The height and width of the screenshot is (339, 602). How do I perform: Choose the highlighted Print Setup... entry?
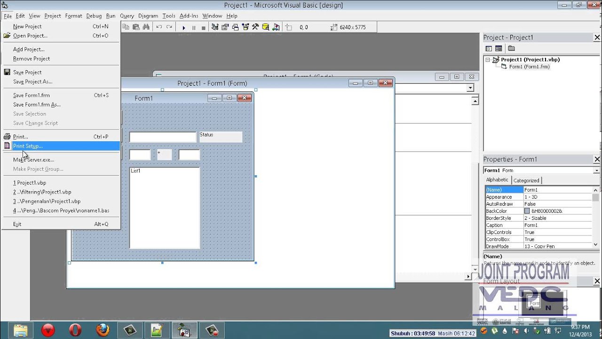pyautogui.click(x=61, y=146)
